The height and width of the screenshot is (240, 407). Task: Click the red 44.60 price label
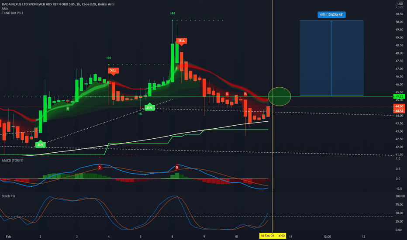pos(399,106)
